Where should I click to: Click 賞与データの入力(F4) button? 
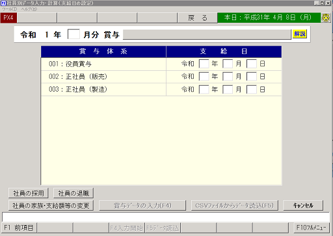pyautogui.click(x=142, y=205)
